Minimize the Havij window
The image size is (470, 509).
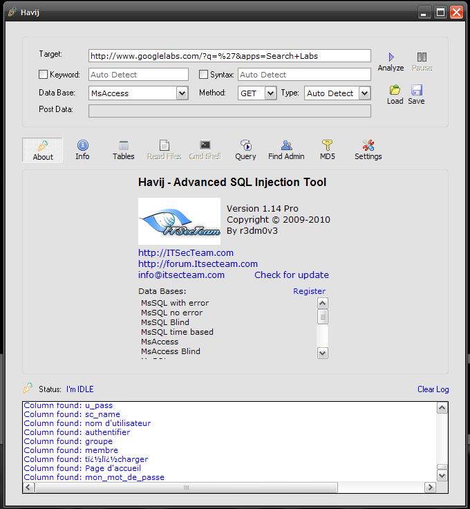(x=423, y=12)
